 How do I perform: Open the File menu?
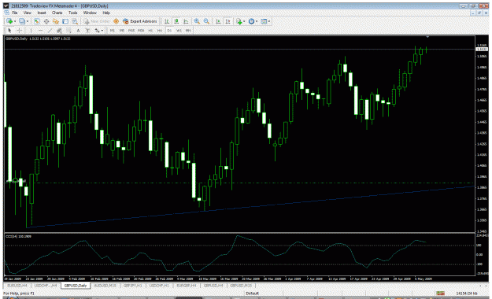[x=15, y=13]
